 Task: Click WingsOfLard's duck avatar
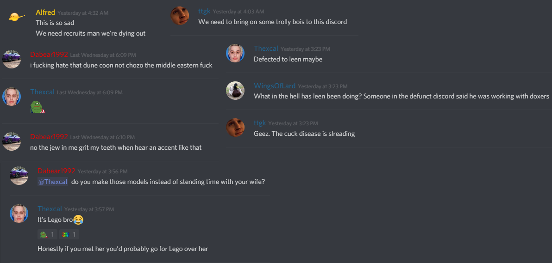[235, 91]
